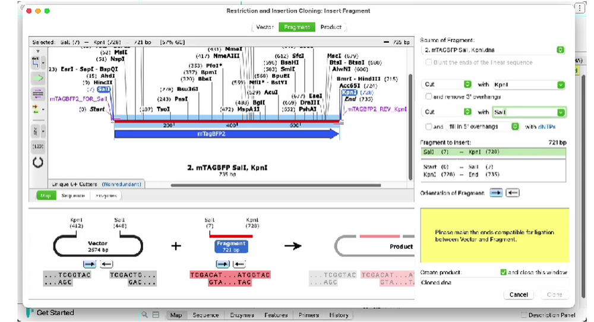Click the horizontal map scrollbar
Image resolution: width=594 pixels, height=322 pixels.
click(x=276, y=185)
